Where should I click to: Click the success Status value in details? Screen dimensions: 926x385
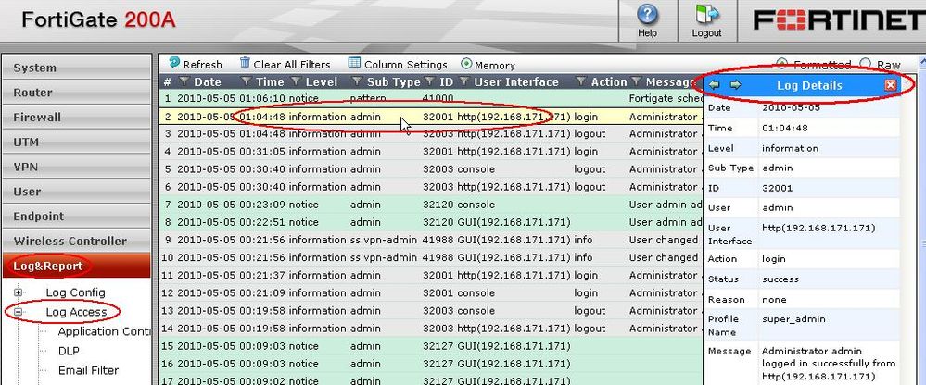pos(780,279)
